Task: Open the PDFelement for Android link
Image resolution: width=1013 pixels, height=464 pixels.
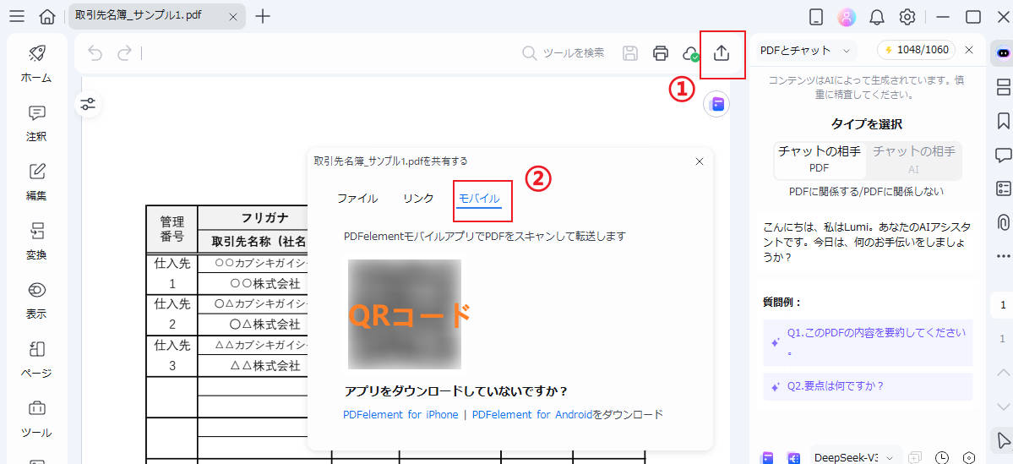Action: [x=532, y=415]
